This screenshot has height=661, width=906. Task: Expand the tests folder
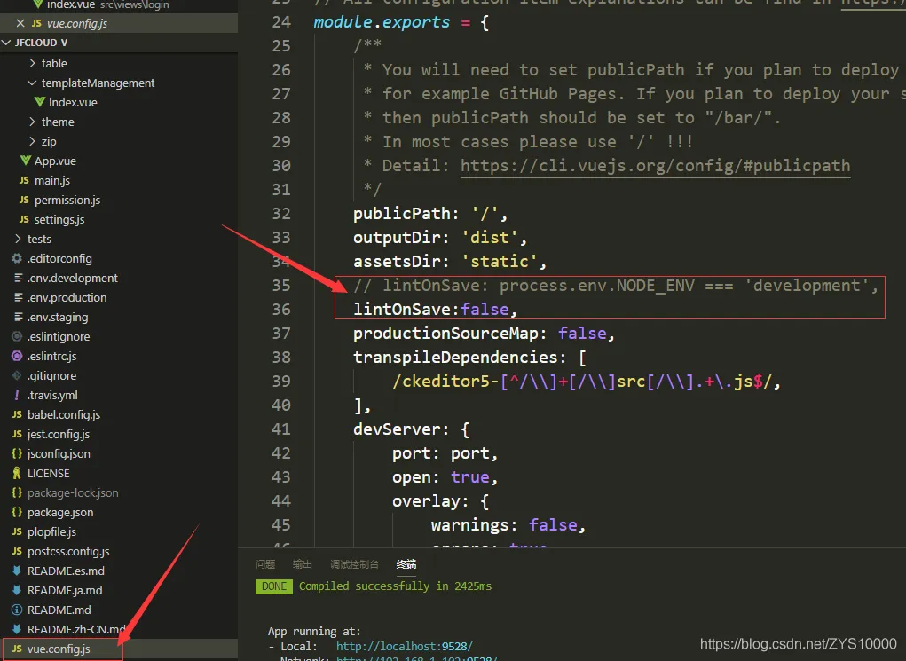pyautogui.click(x=19, y=239)
